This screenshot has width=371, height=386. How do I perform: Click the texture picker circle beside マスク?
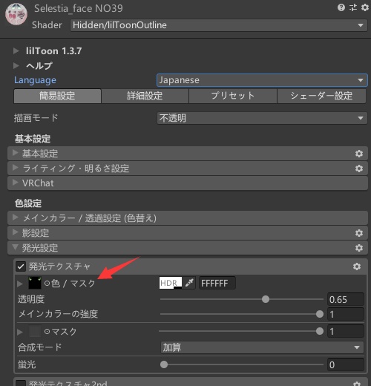pos(47,331)
